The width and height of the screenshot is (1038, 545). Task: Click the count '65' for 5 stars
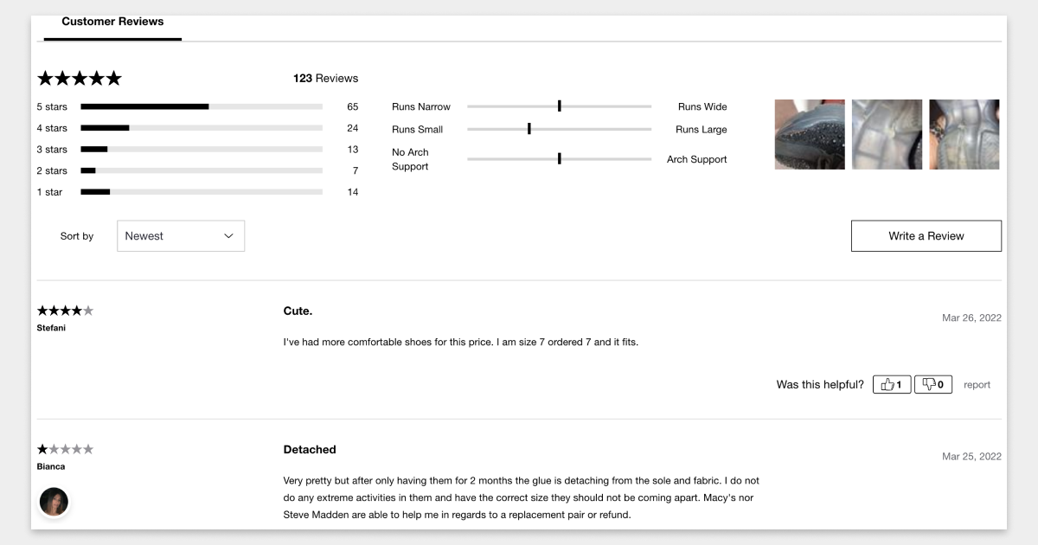point(352,107)
